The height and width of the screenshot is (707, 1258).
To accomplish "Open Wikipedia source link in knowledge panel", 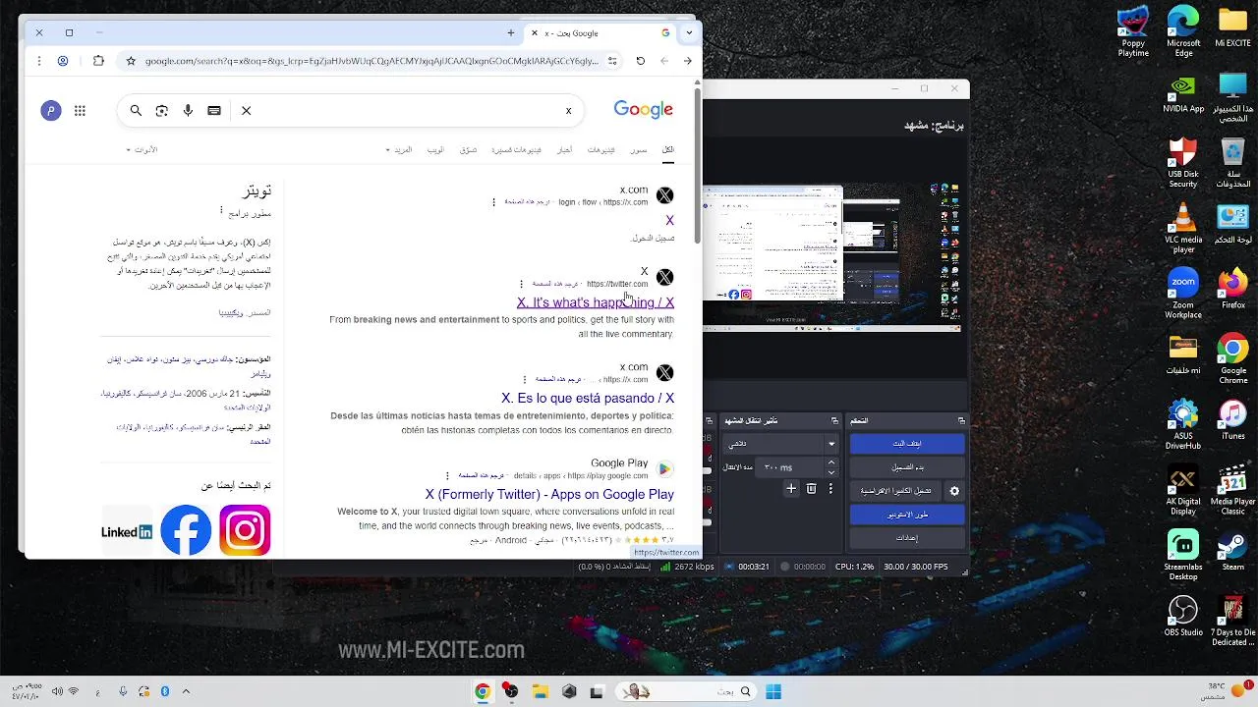I will pyautogui.click(x=231, y=313).
